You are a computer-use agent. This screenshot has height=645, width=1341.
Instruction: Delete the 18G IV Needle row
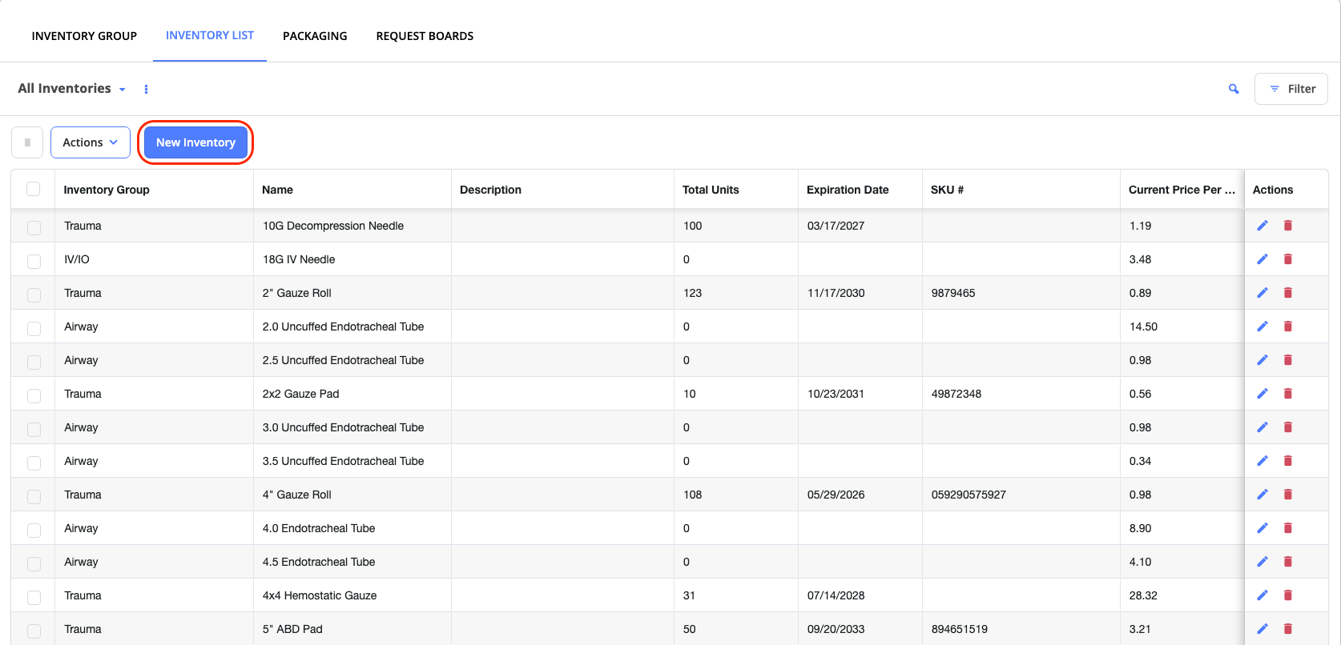[1288, 259]
